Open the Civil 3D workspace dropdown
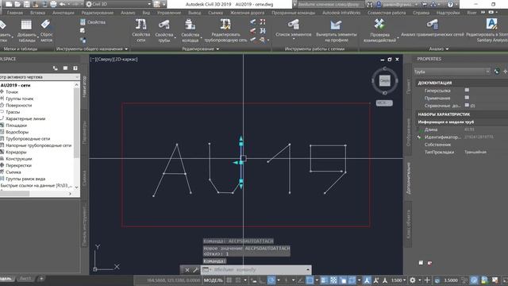This screenshot has width=508, height=286. pyautogui.click(x=119, y=4)
